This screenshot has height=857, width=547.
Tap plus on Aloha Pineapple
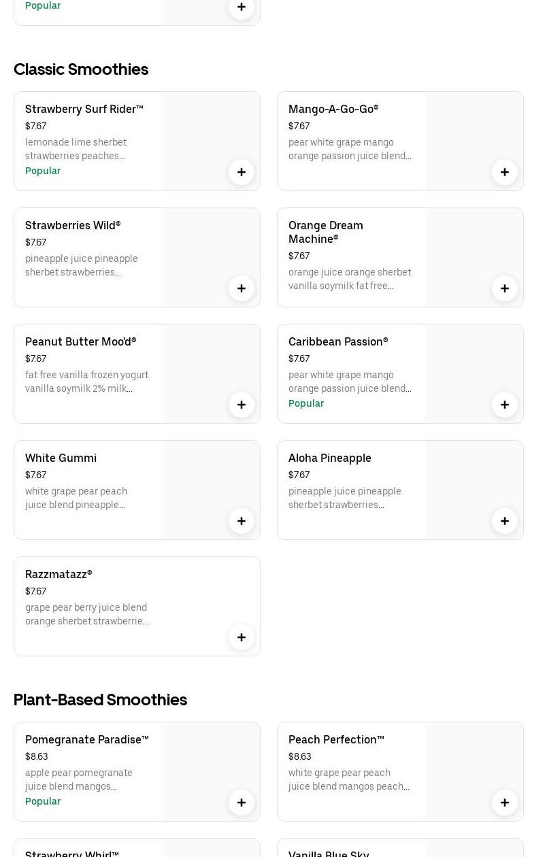click(x=505, y=521)
